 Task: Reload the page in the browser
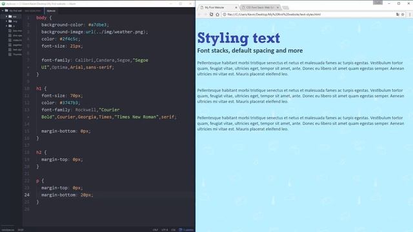211,14
